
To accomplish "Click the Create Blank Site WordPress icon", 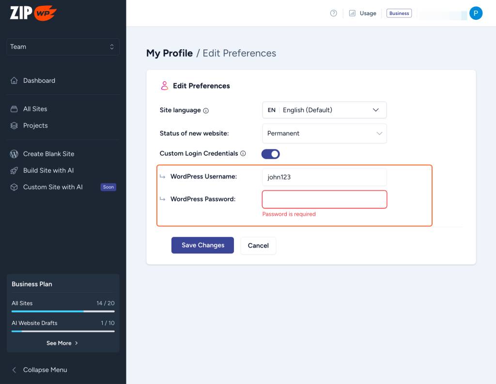I will point(15,154).
